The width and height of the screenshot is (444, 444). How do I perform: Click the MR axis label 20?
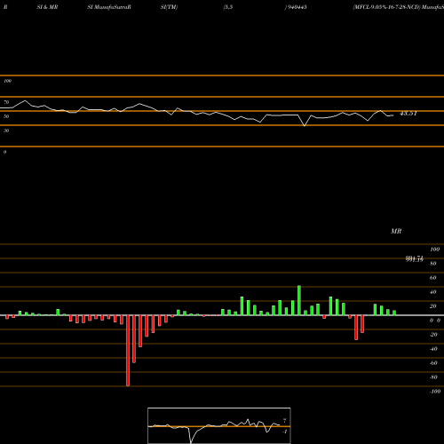[433, 306]
